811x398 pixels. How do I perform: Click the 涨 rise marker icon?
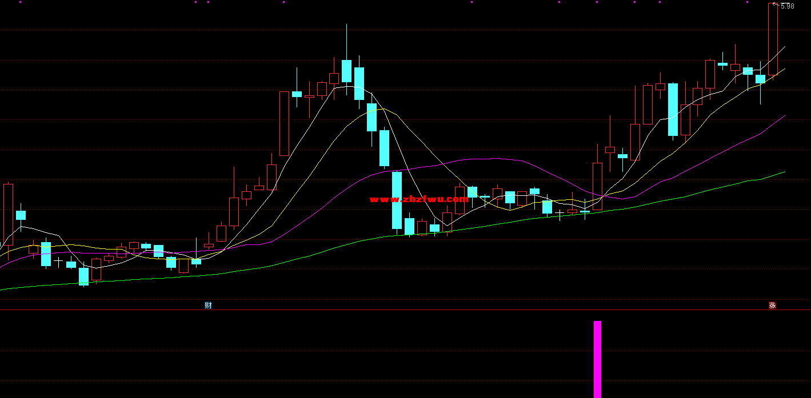tap(772, 305)
